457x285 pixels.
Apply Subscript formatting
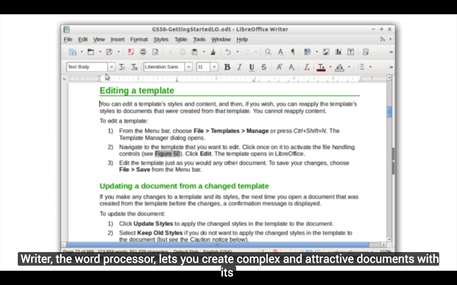click(292, 67)
